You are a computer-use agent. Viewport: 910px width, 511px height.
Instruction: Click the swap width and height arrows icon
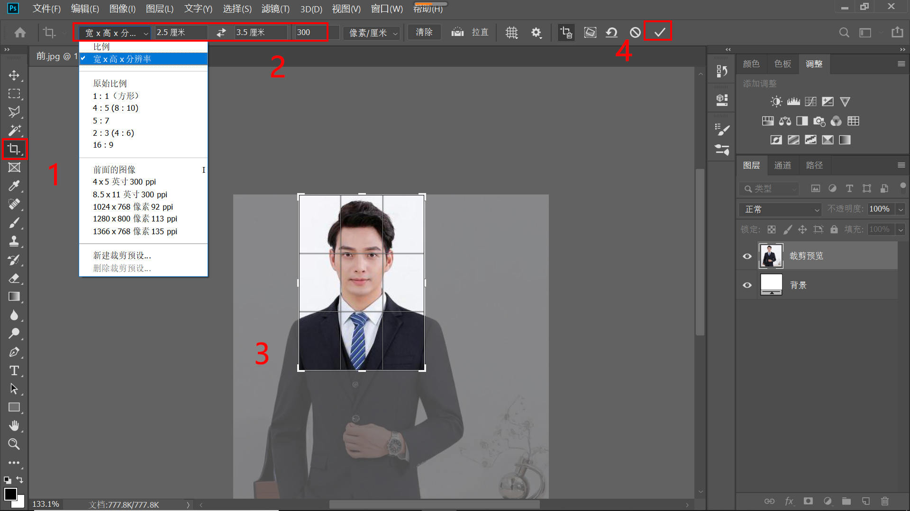coord(221,32)
